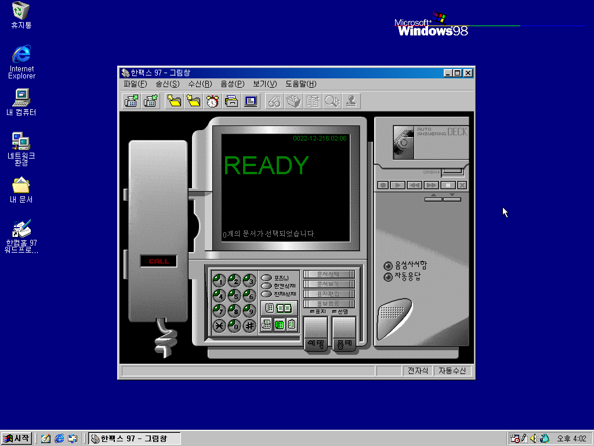Click the 시작 Start button on taskbar

point(16,438)
